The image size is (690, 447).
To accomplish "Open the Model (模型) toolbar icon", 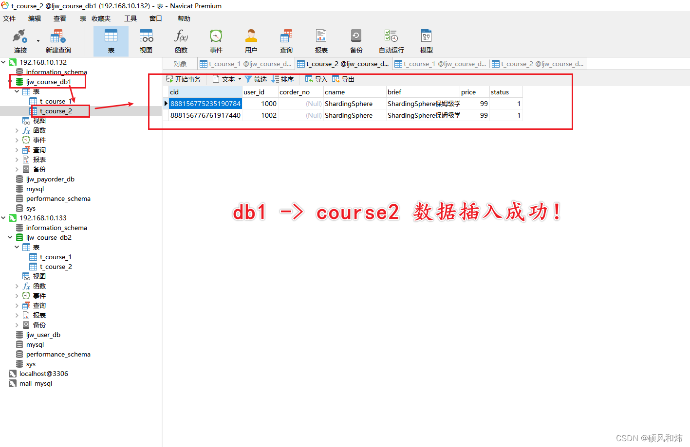I will coord(427,41).
